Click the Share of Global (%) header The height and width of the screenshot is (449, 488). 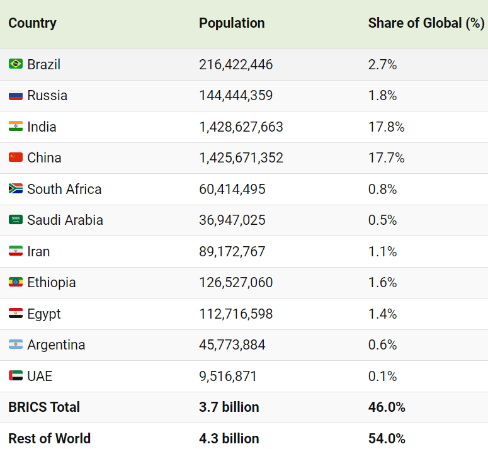[x=426, y=23]
